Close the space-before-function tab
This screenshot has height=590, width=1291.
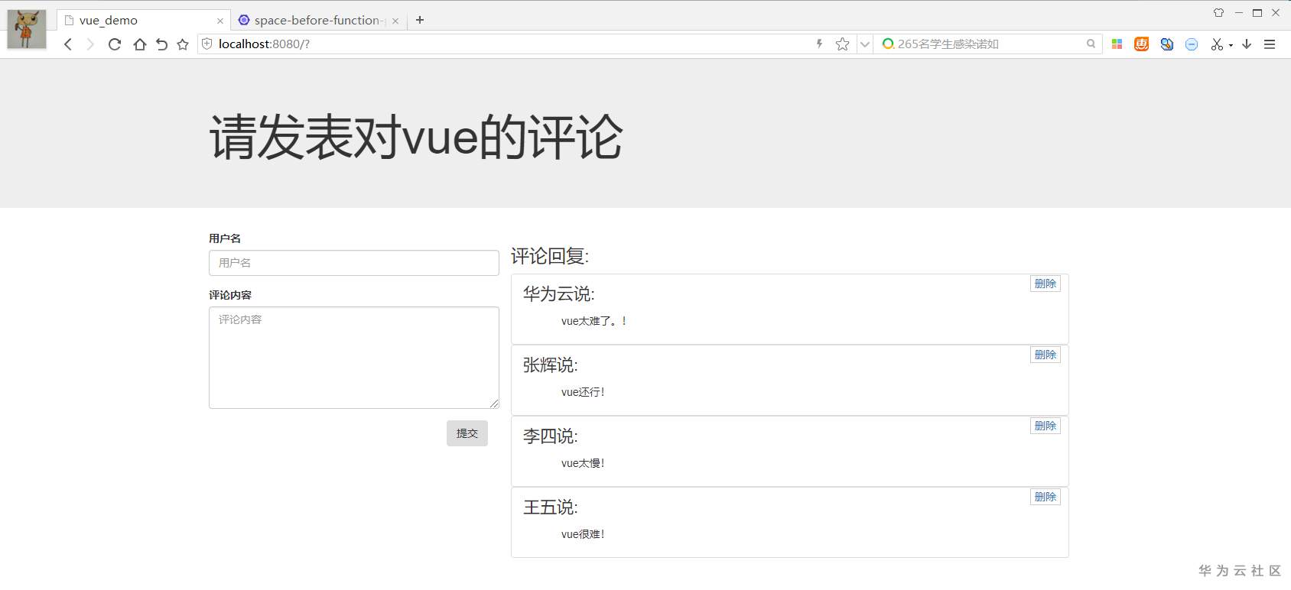(x=395, y=21)
